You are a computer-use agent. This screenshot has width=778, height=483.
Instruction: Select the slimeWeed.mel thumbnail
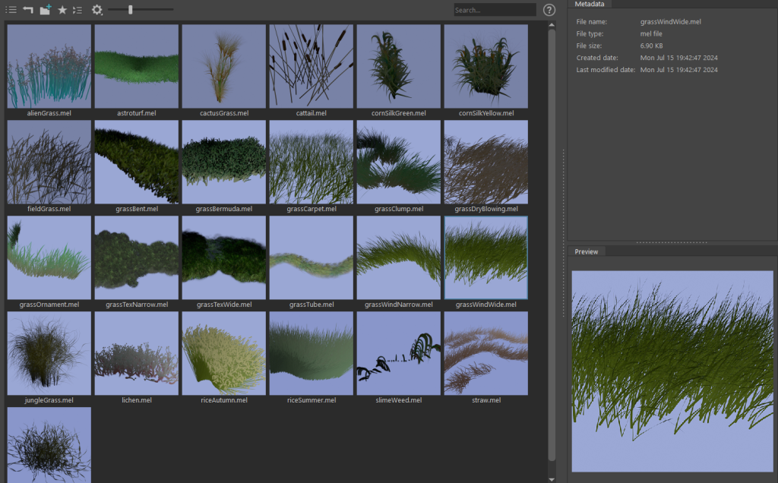[398, 353]
